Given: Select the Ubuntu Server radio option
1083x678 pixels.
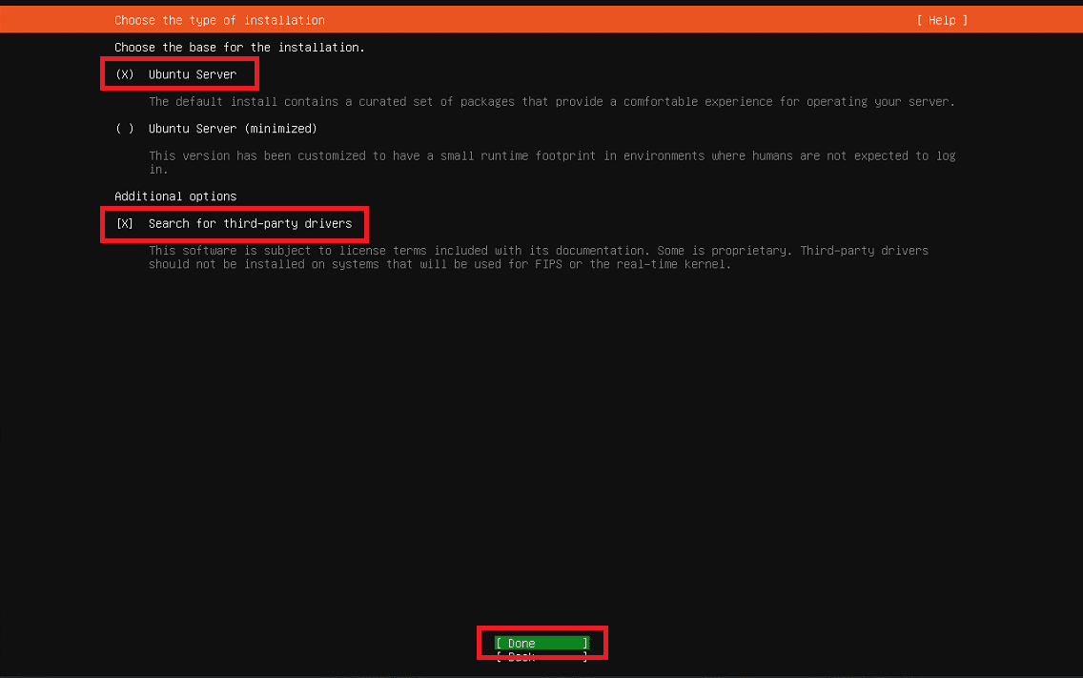Looking at the screenshot, I should 176,74.
